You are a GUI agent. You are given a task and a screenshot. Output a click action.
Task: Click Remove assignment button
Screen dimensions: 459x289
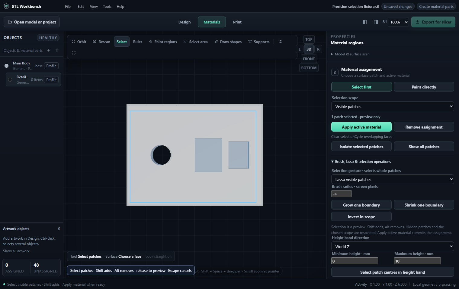424,127
